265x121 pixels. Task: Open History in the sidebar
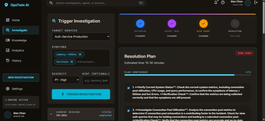click(x=21, y=60)
